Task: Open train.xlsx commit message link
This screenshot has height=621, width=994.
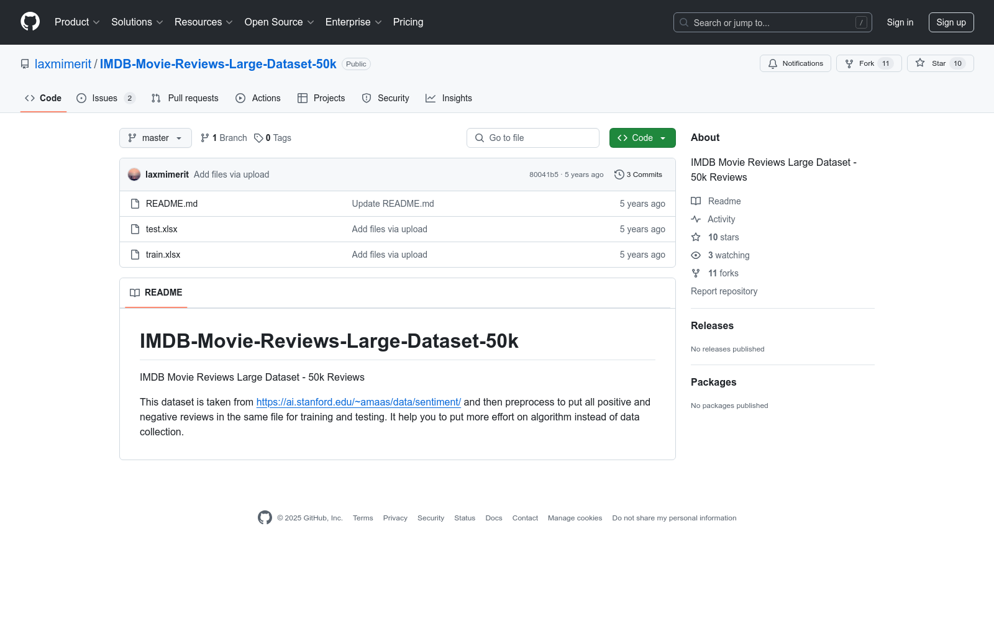Action: (390, 255)
